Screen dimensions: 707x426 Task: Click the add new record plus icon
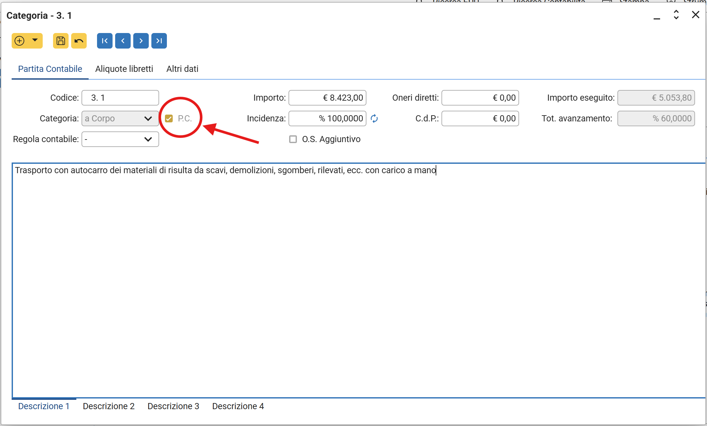[x=20, y=41]
